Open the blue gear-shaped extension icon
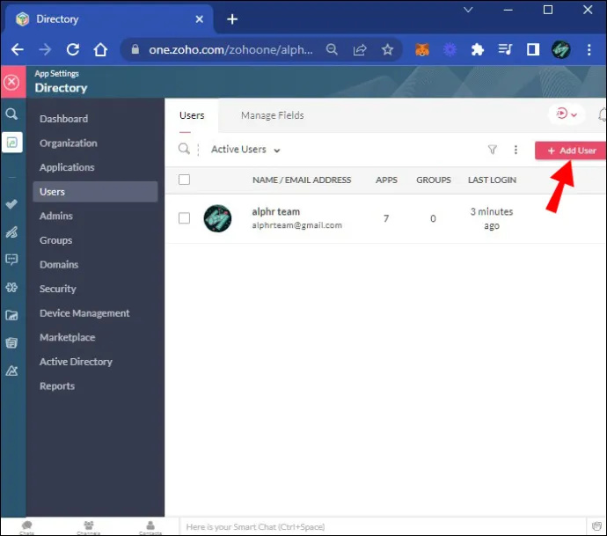Viewport: 607px width, 536px height. 450,49
